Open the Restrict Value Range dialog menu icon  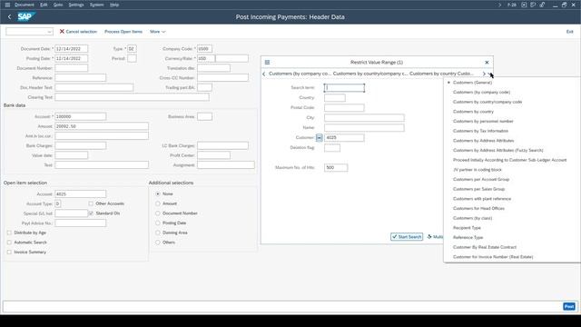click(267, 63)
